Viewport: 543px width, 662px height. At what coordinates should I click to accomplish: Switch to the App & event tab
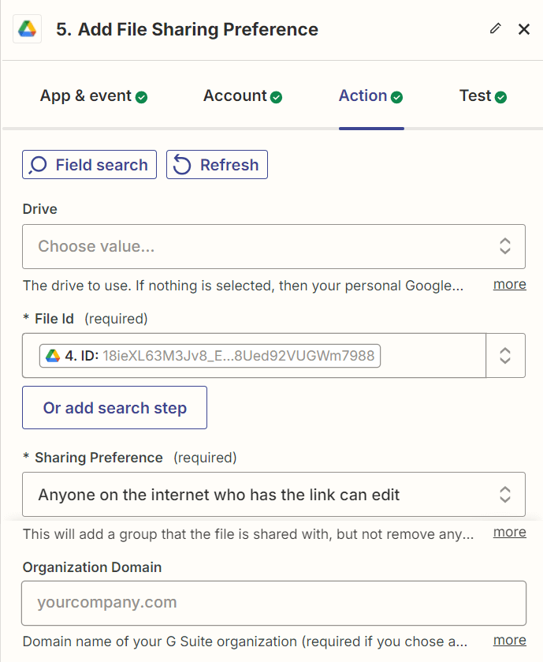[x=86, y=96]
